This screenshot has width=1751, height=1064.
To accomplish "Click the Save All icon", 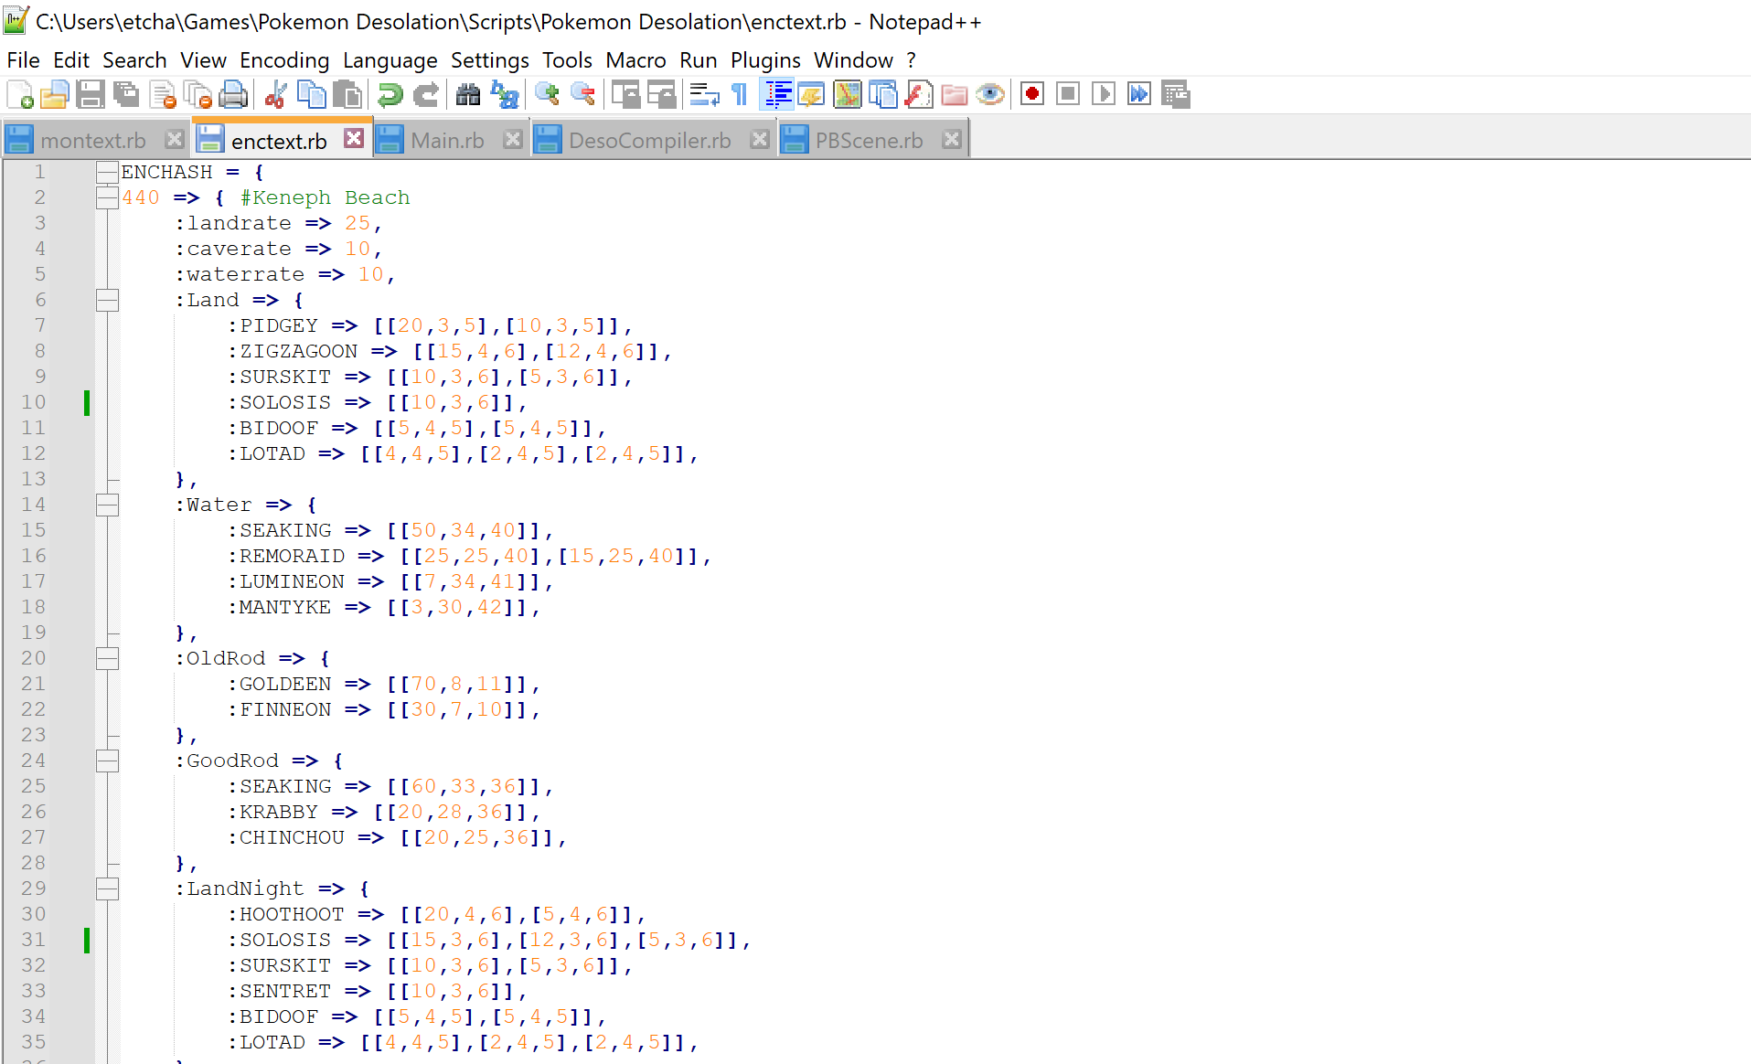I will point(125,94).
